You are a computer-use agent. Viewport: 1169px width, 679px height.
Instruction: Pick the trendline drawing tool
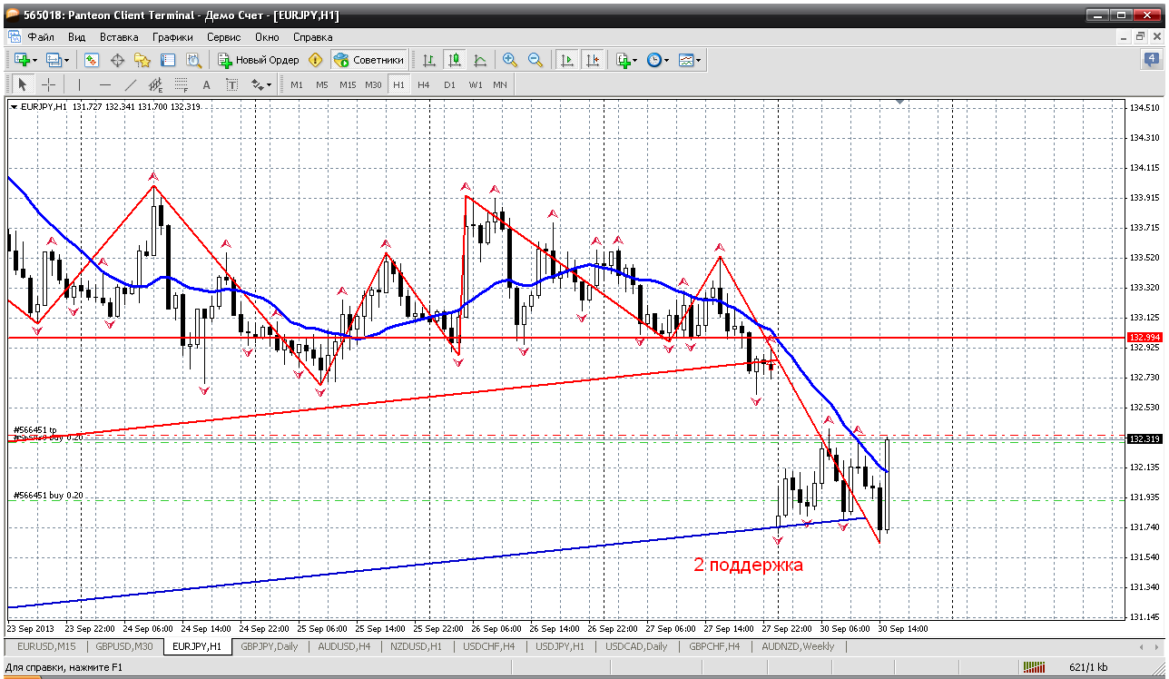(130, 84)
